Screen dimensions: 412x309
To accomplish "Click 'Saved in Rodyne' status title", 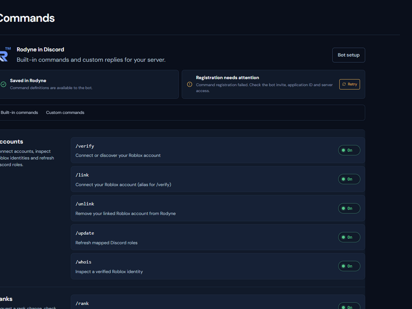I will [28, 80].
